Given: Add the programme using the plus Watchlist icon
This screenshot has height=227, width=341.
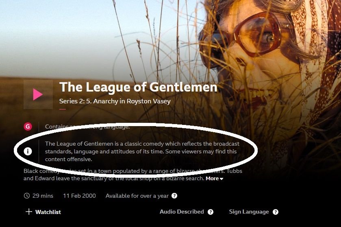Looking at the screenshot, I should point(29,212).
